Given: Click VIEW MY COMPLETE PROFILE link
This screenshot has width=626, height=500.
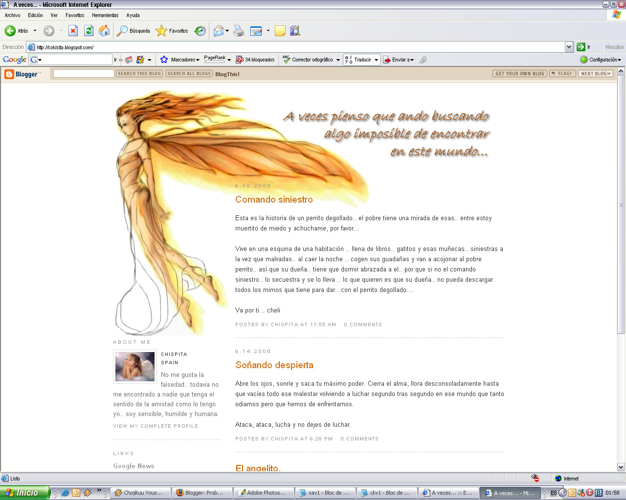Looking at the screenshot, I should (x=156, y=426).
